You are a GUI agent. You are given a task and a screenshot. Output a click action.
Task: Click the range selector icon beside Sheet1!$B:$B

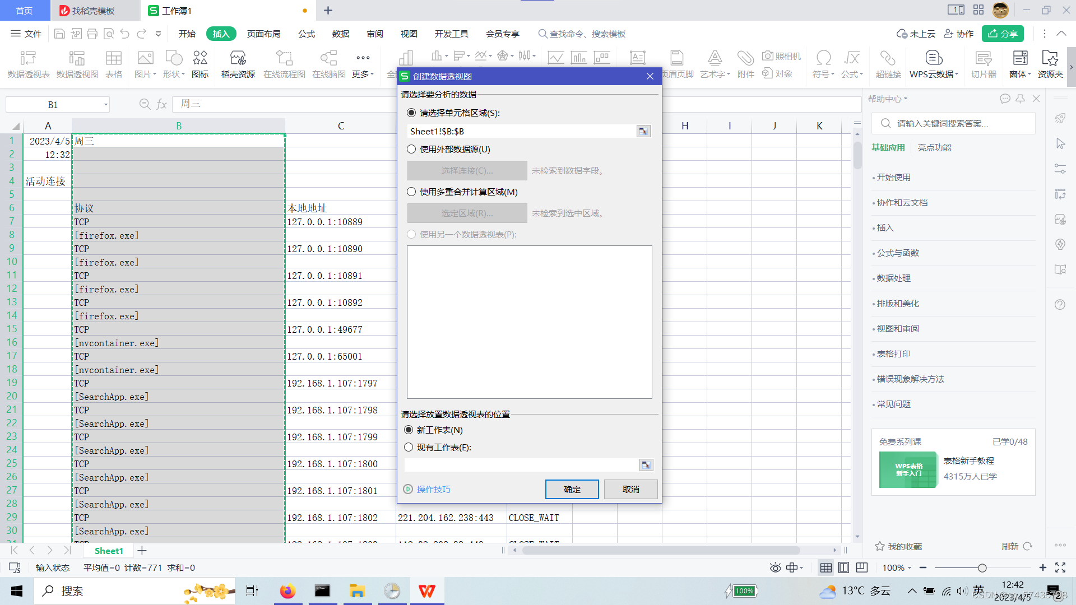tap(643, 131)
